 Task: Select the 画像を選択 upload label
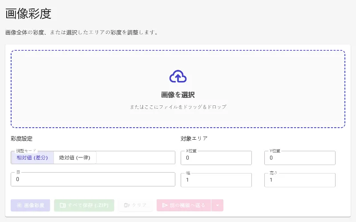[178, 95]
